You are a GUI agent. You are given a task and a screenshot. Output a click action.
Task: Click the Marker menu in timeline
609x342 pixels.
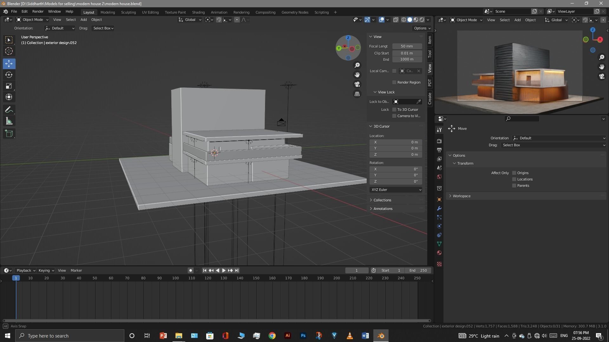(x=76, y=270)
